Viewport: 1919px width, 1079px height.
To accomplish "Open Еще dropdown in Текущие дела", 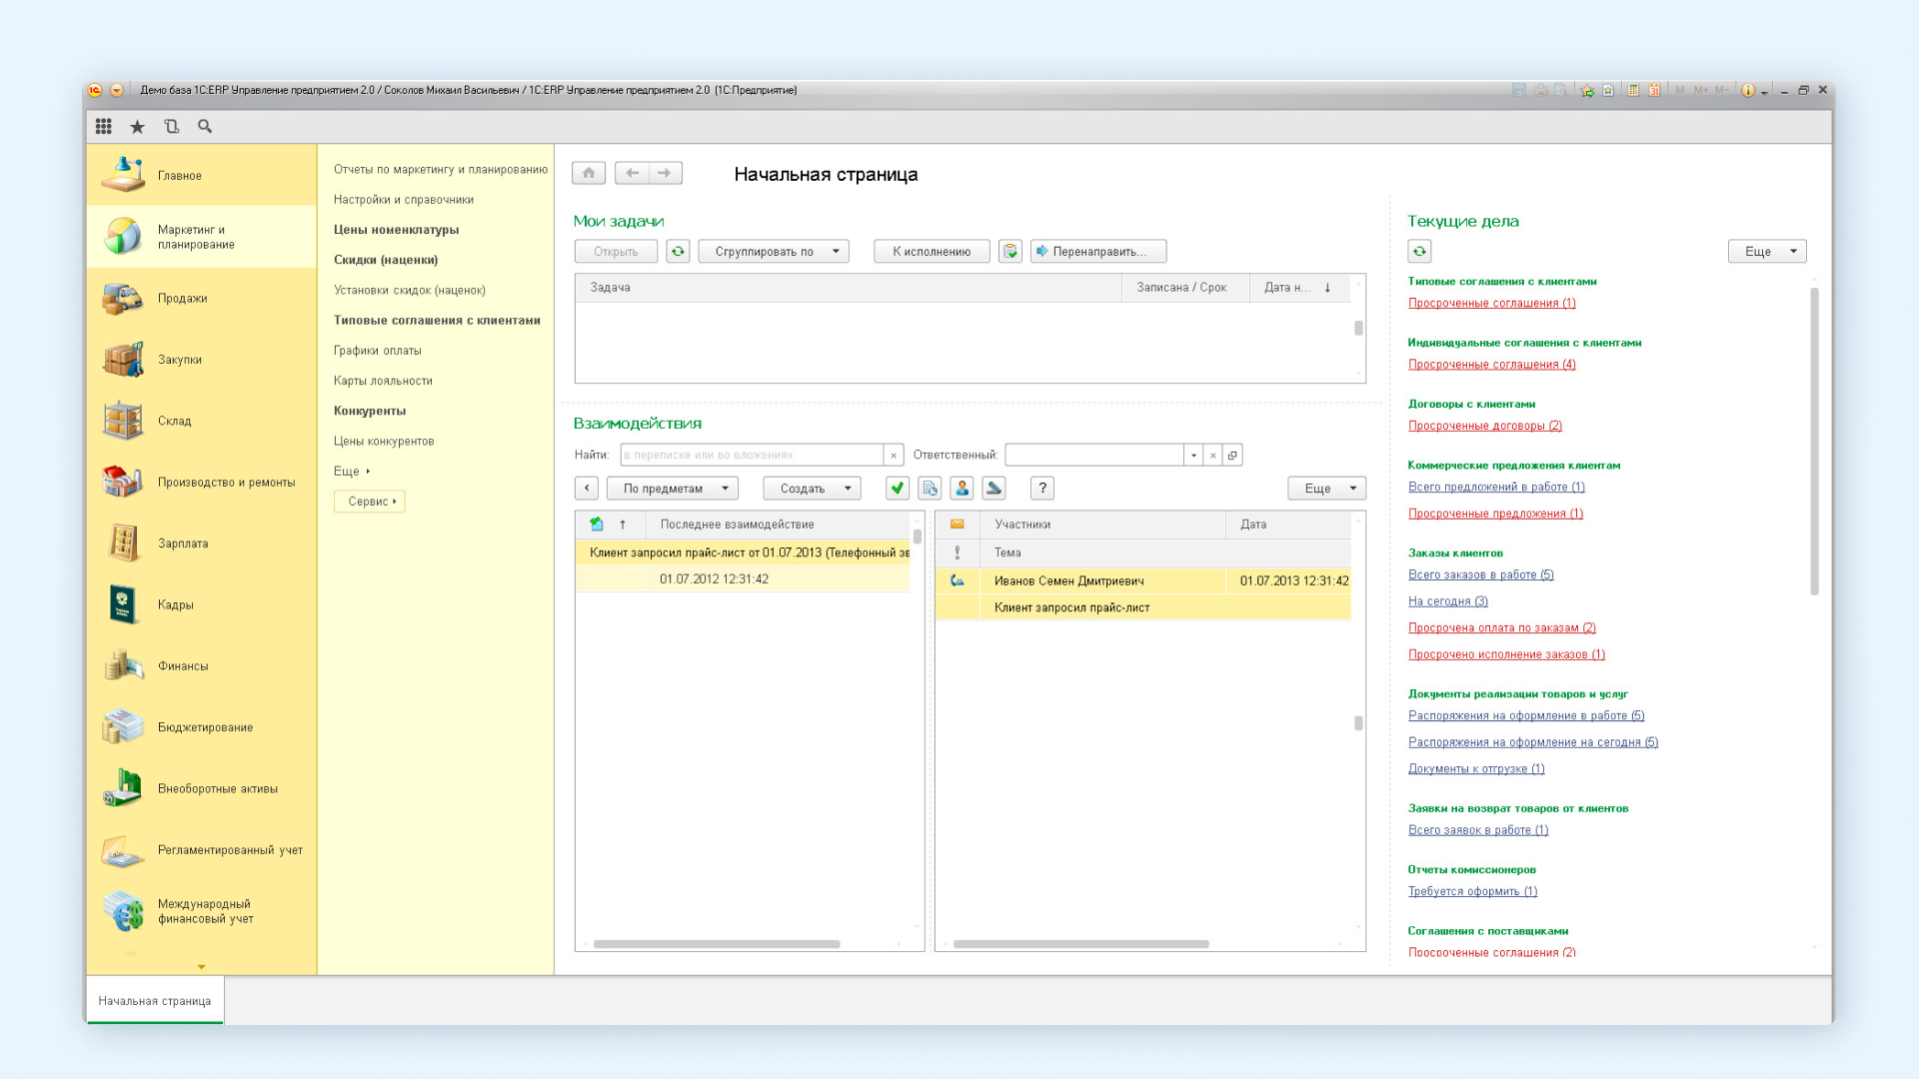I will 1767,252.
